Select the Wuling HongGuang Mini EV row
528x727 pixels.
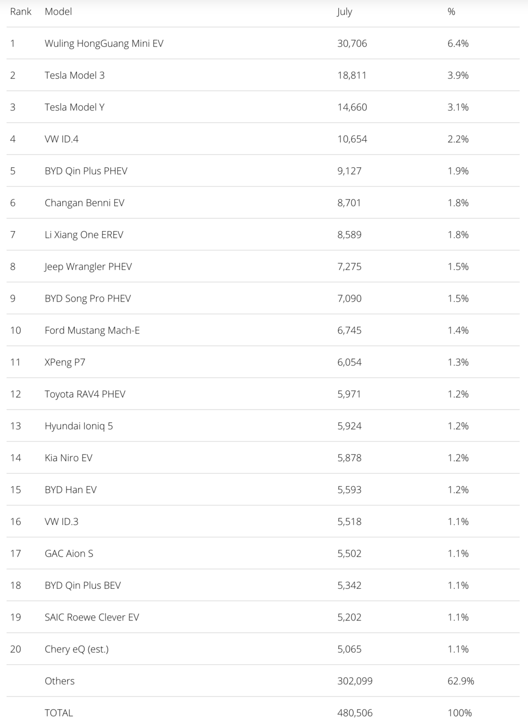[104, 44]
